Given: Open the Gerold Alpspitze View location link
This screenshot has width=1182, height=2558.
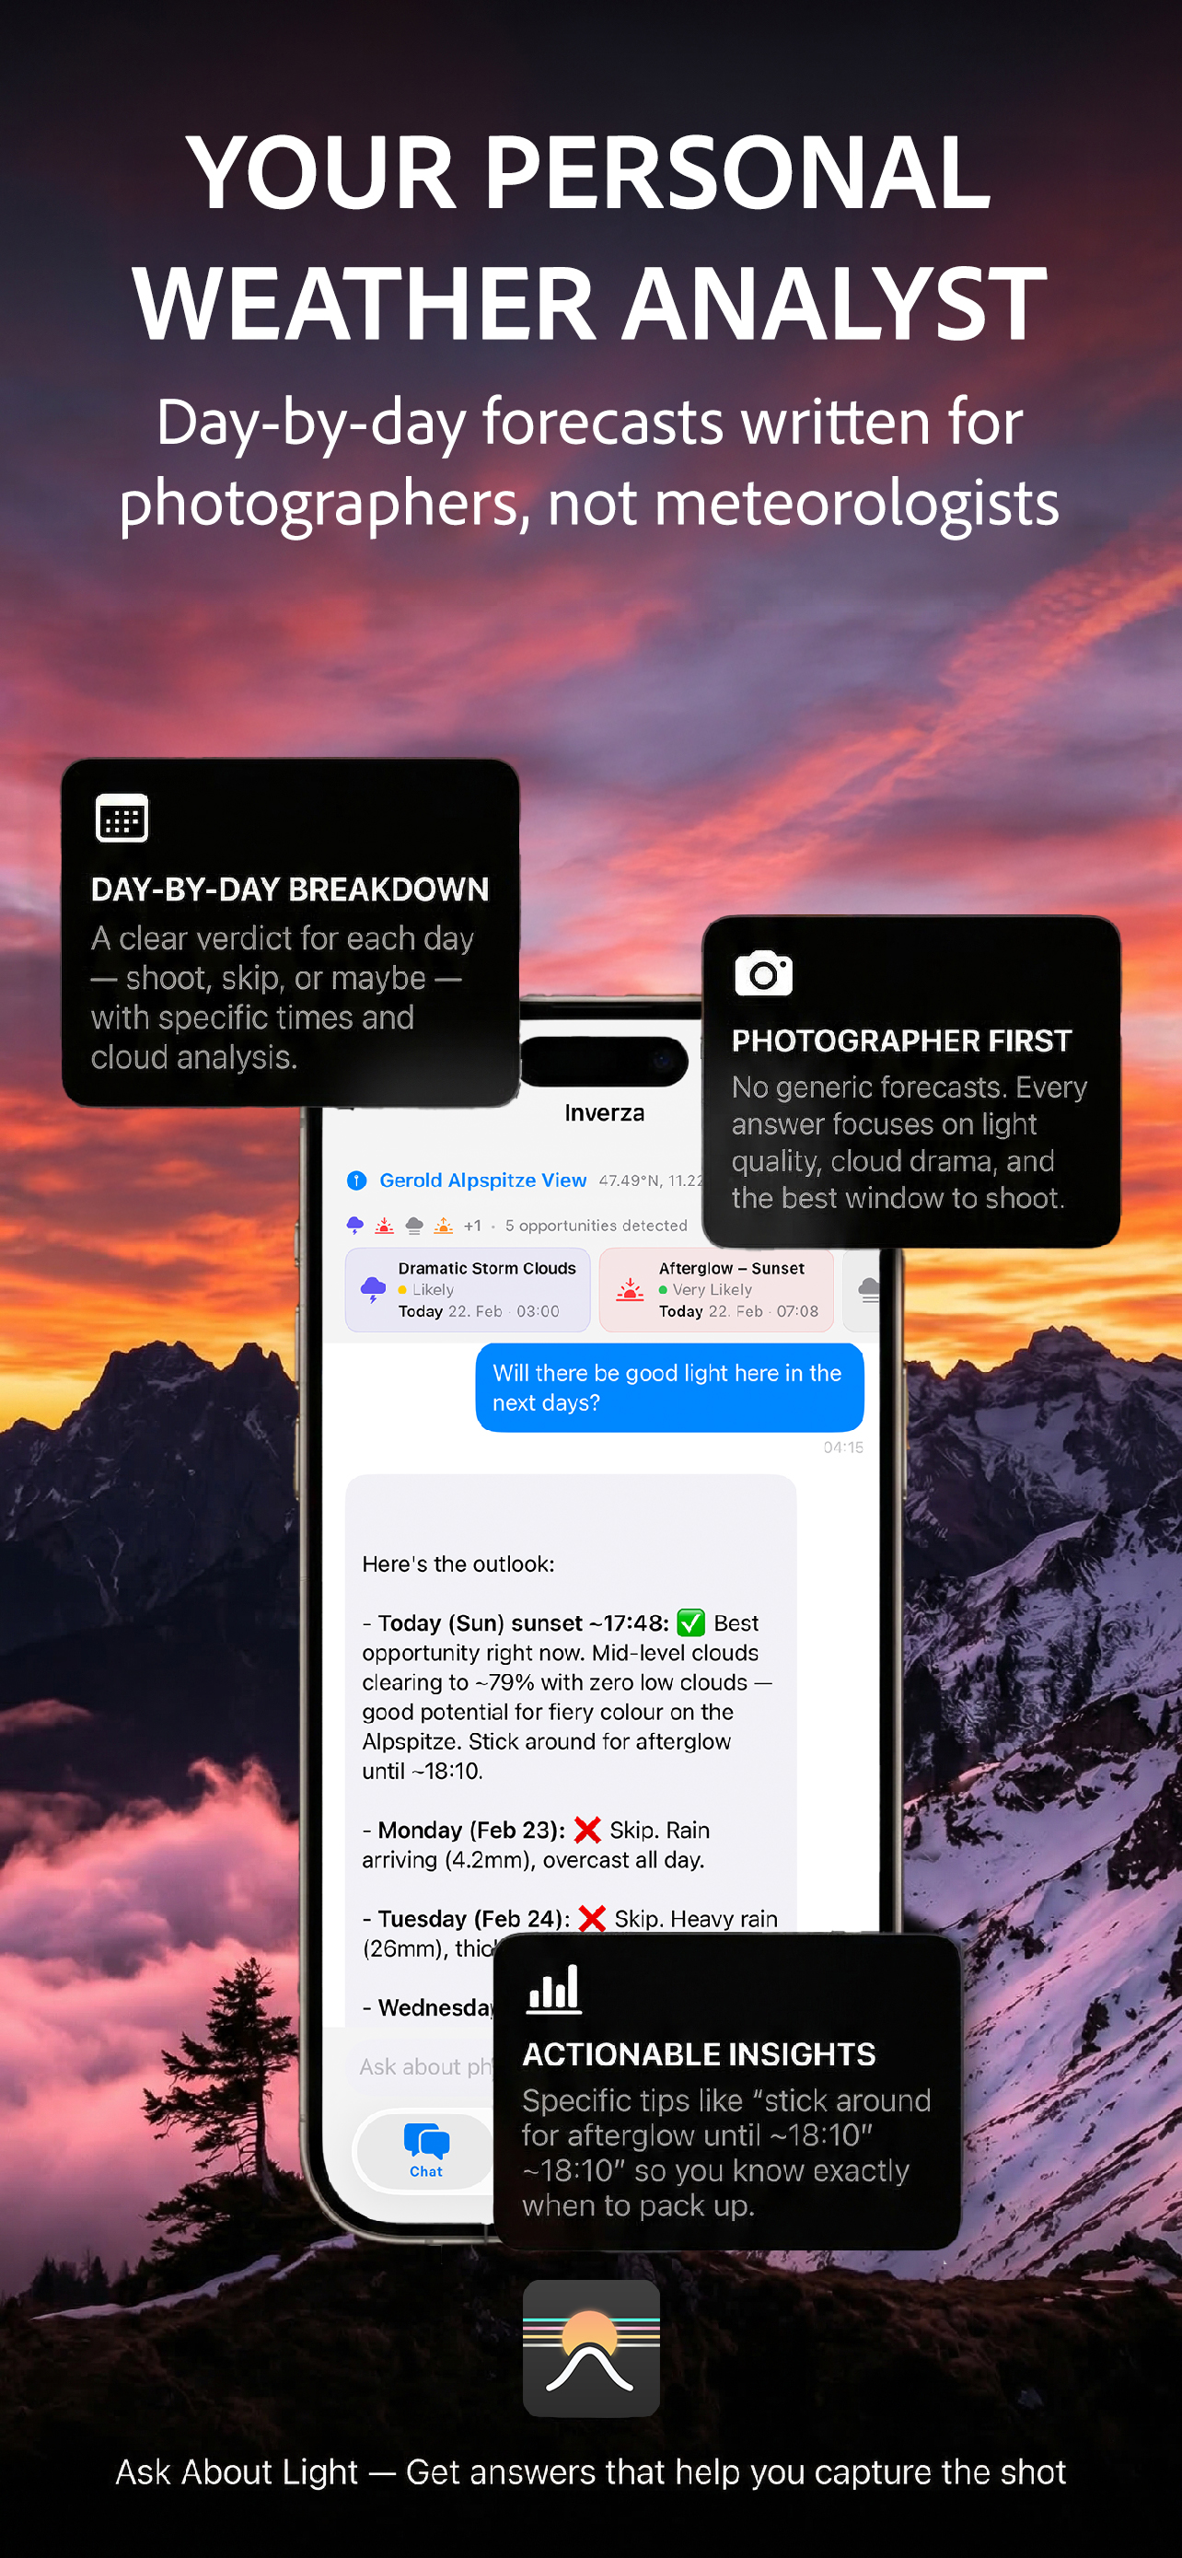Looking at the screenshot, I should coord(483,1180).
